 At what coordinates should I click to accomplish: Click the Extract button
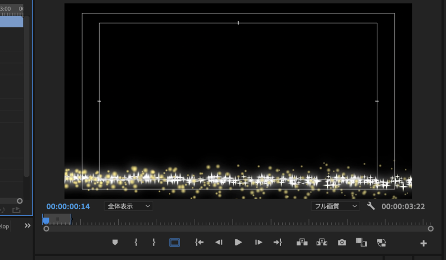click(322, 243)
